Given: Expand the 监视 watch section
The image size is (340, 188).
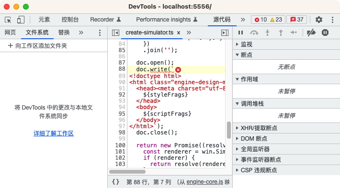Looking at the screenshot, I should pyautogui.click(x=286, y=44).
